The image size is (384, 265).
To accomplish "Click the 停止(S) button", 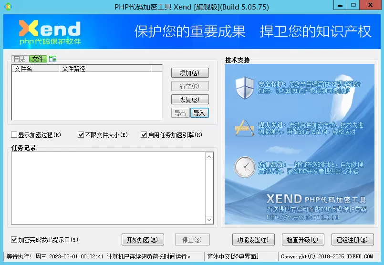I will (192, 240).
